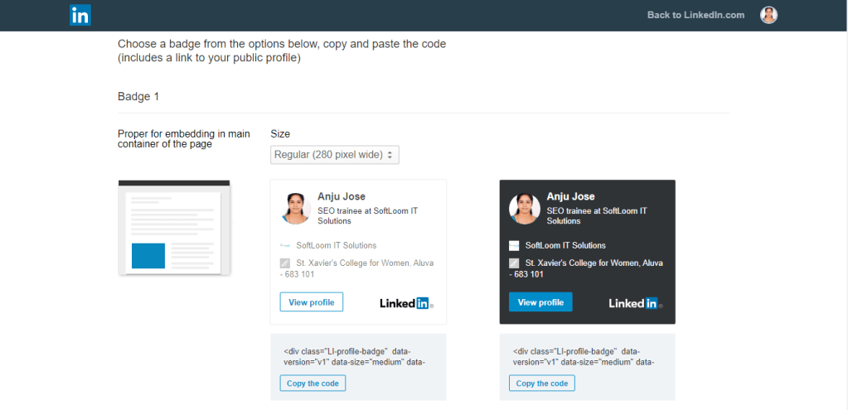Click the page layout placement thumbnail
Screen dimensions: 848x410
click(174, 228)
